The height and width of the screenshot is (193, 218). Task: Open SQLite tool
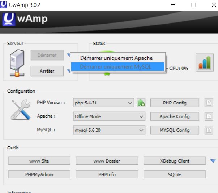(175, 174)
